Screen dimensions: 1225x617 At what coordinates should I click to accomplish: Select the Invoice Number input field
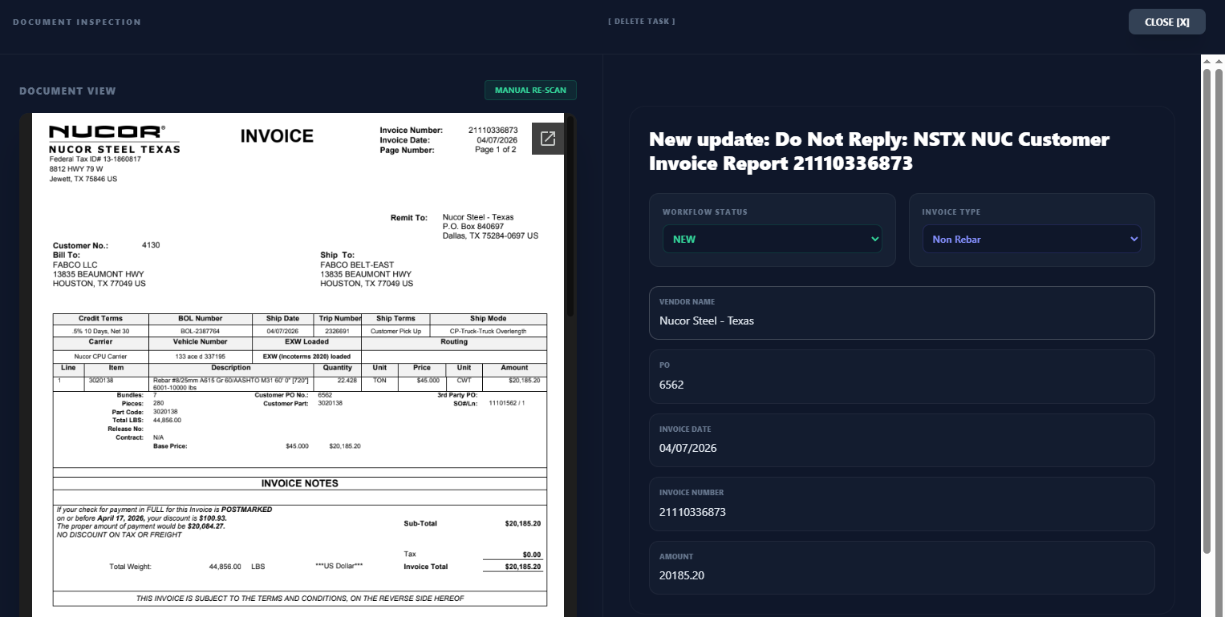(902, 504)
